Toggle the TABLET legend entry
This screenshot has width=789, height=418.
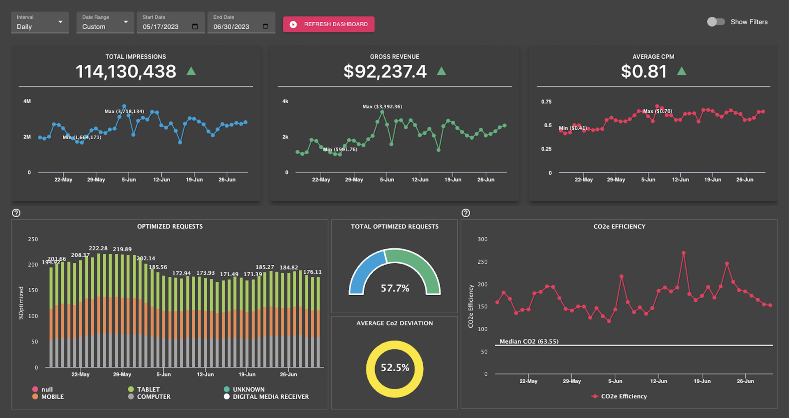144,389
